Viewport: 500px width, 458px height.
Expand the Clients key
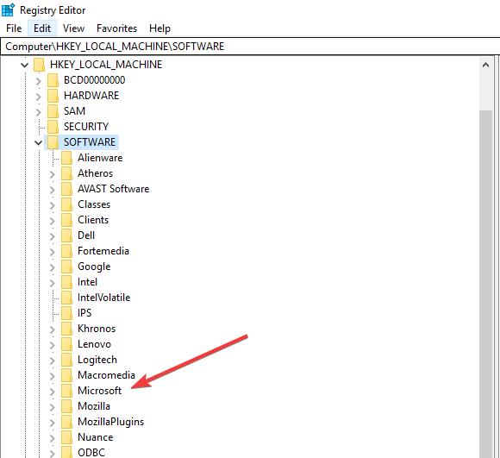(53, 221)
